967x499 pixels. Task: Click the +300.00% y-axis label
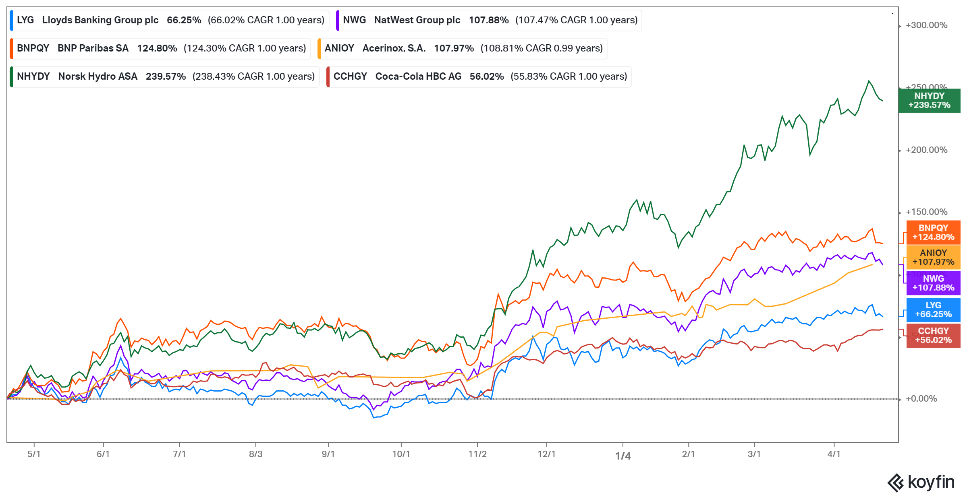(926, 25)
